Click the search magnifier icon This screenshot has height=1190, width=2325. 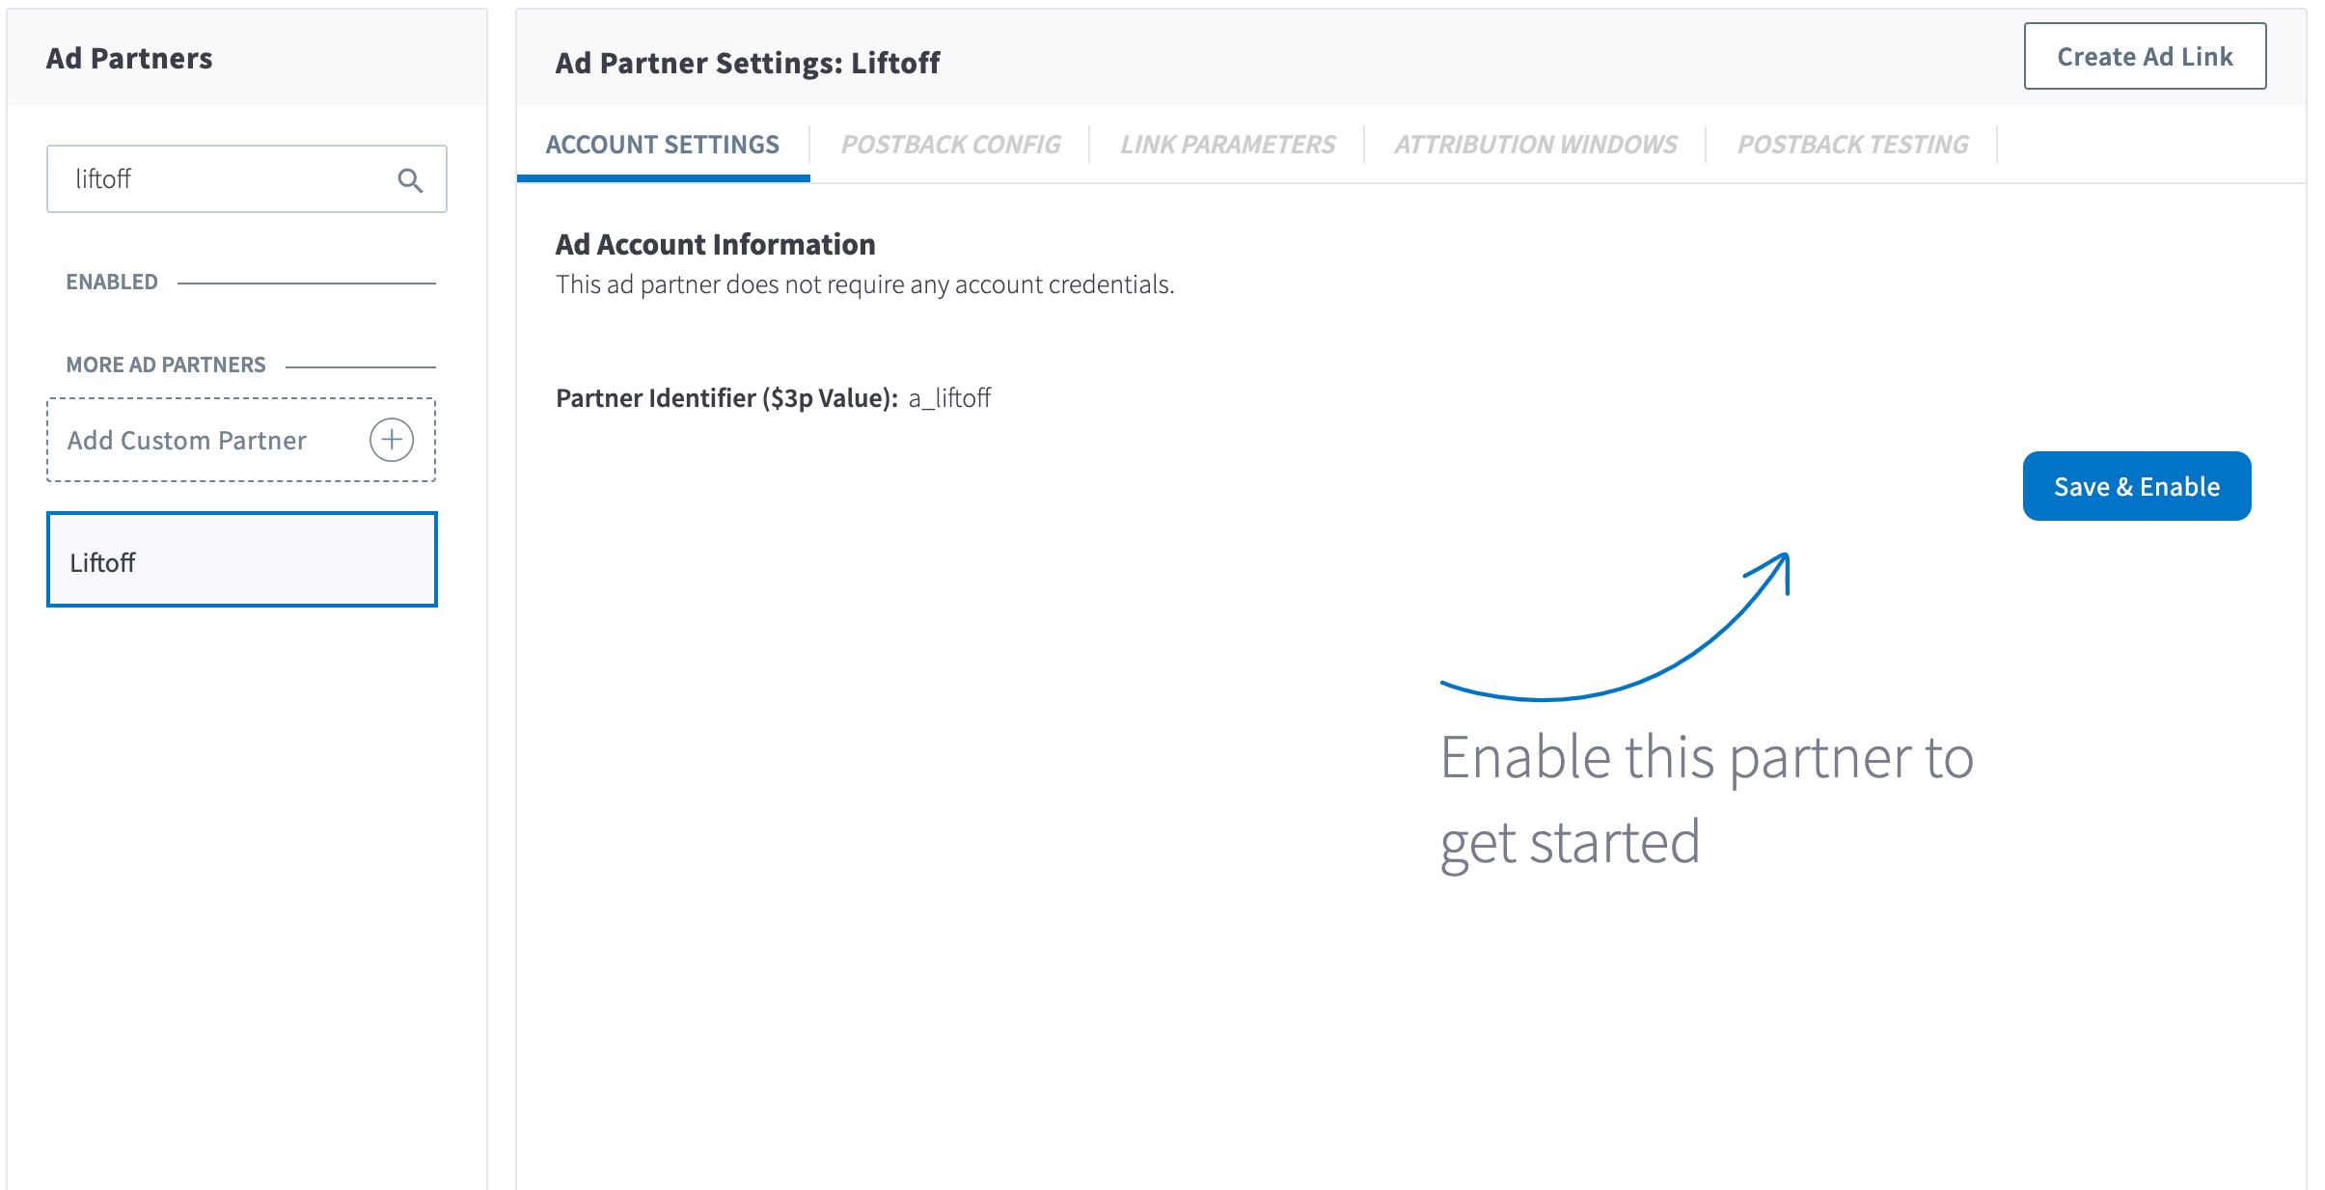[x=410, y=180]
